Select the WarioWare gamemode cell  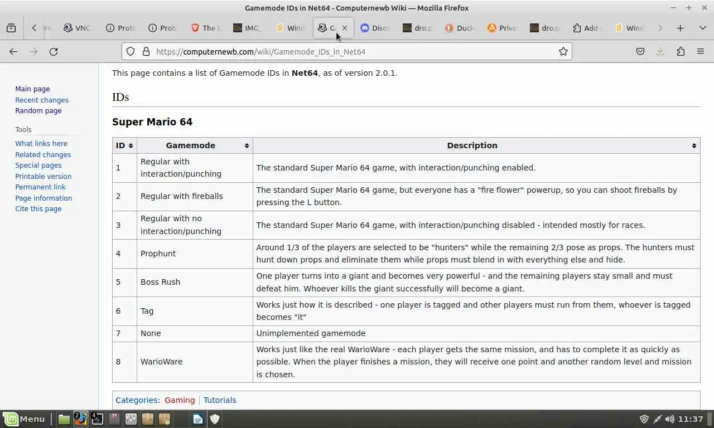pos(195,362)
